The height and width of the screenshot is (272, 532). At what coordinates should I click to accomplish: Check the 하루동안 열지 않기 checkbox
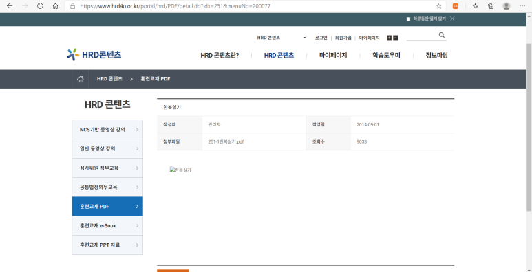[409, 19]
